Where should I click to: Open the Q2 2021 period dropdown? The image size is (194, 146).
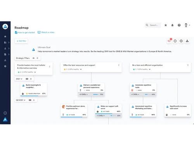[21, 100]
